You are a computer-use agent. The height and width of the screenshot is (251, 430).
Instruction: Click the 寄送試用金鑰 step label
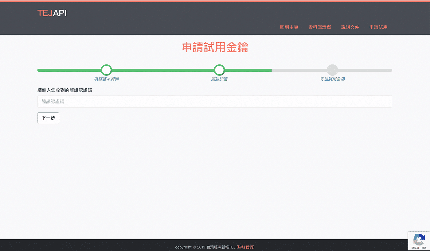pos(332,79)
